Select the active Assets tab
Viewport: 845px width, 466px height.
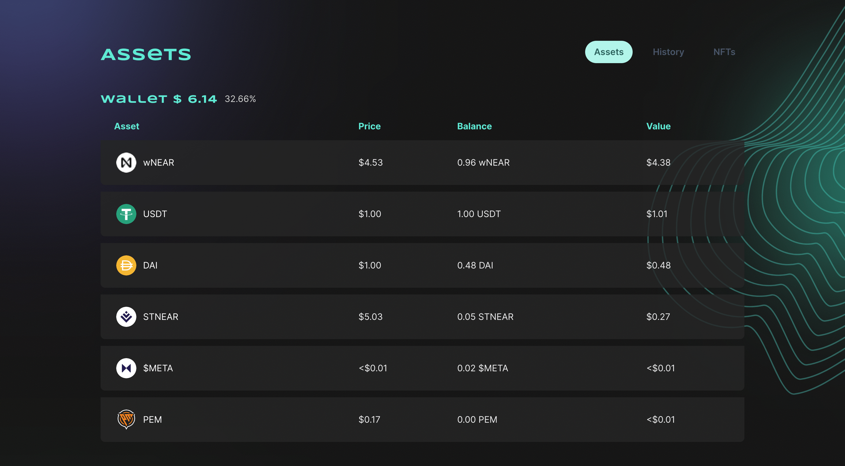pyautogui.click(x=609, y=52)
